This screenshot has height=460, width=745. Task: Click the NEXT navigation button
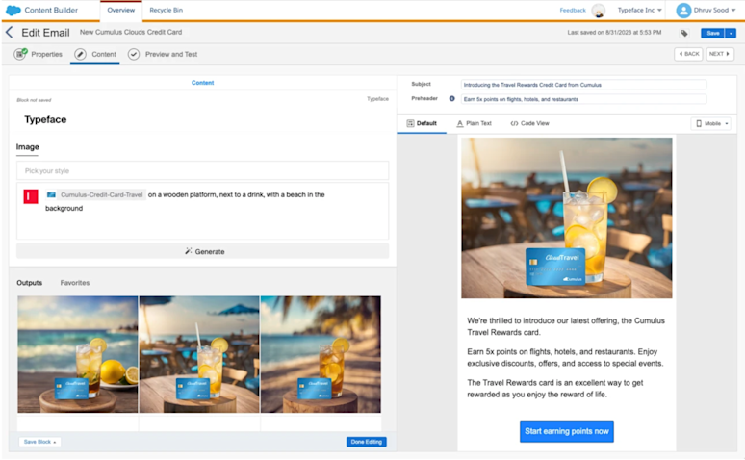[x=719, y=54]
